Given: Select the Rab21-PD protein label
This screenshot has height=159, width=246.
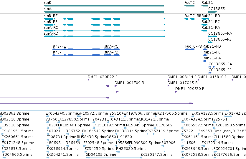Looking at the screenshot, I should coord(212,46).
